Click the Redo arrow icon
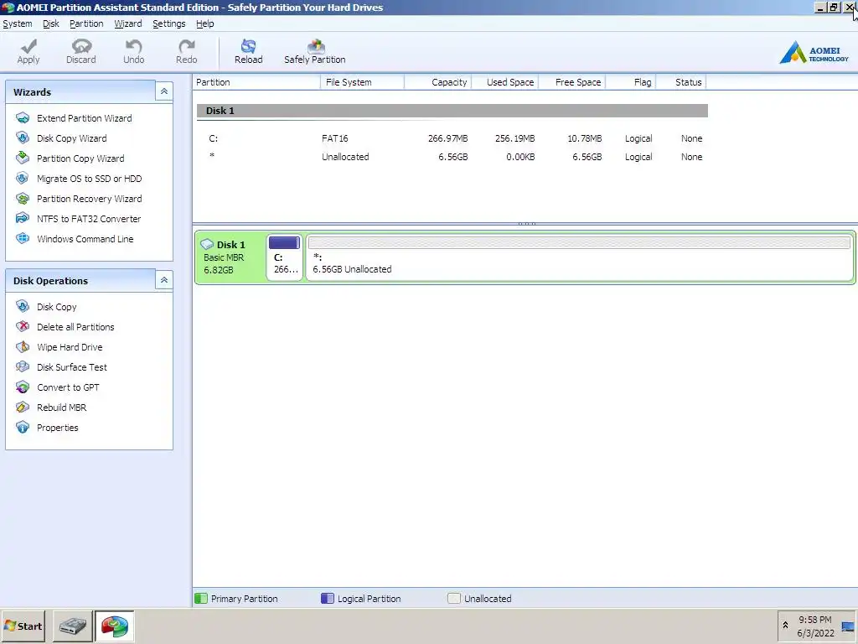Image resolution: width=858 pixels, height=644 pixels. tap(187, 46)
